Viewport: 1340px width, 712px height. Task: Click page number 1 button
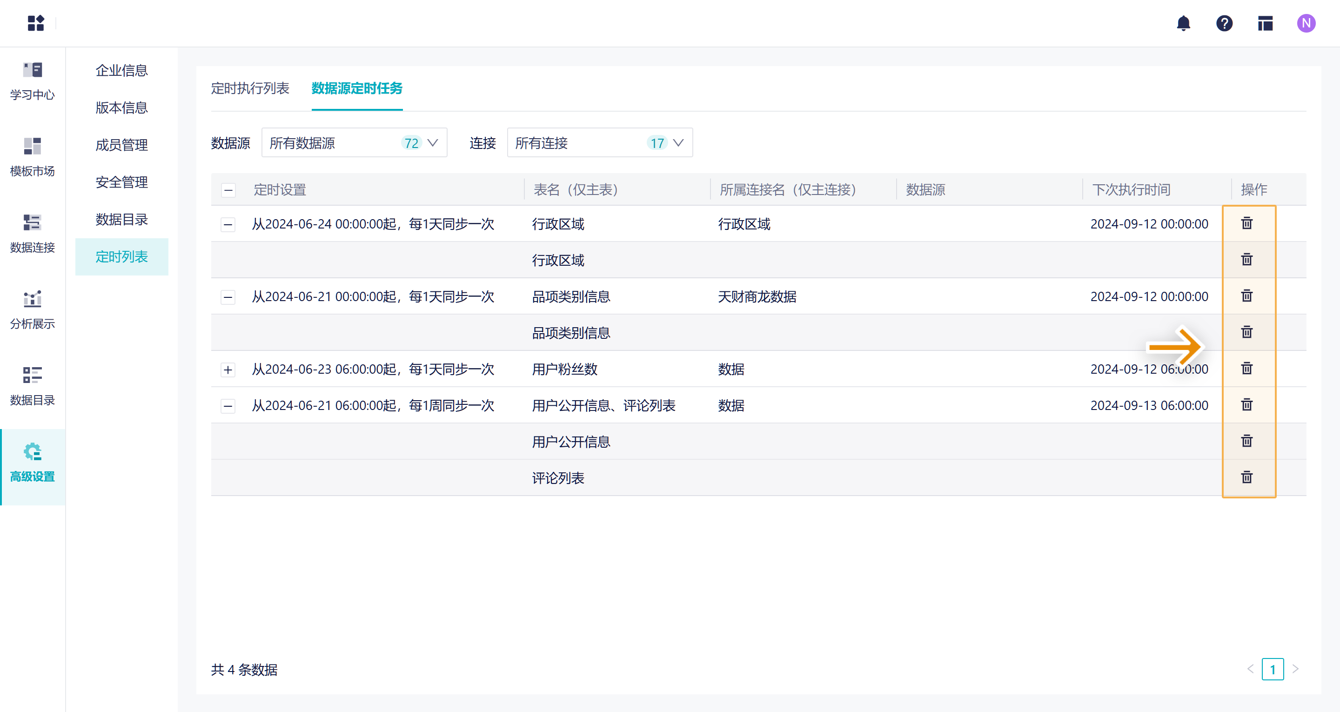click(x=1272, y=669)
